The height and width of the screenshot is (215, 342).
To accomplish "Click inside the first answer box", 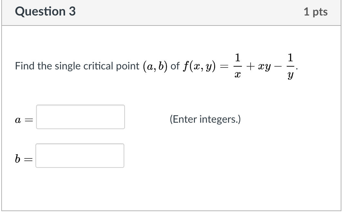I will click(80, 117).
